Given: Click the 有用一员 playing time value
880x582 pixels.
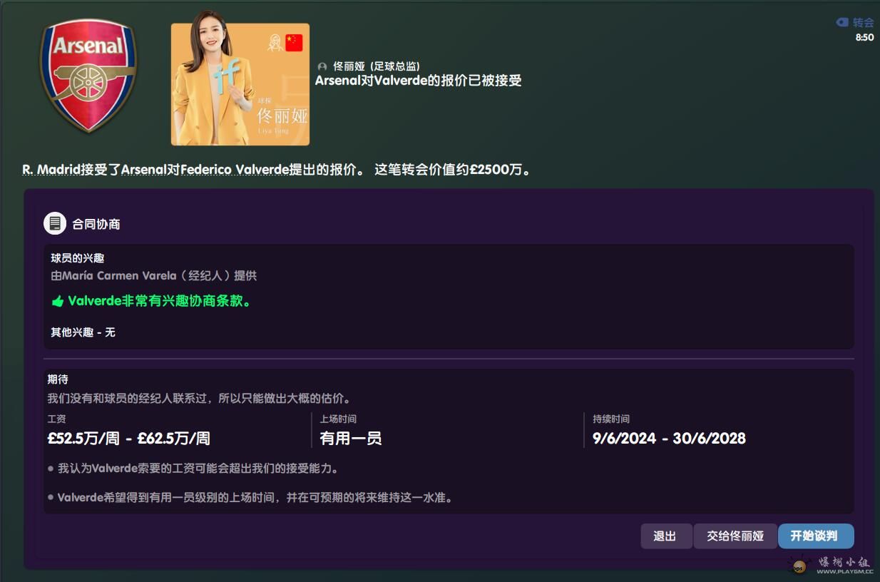Looking at the screenshot, I should 351,439.
